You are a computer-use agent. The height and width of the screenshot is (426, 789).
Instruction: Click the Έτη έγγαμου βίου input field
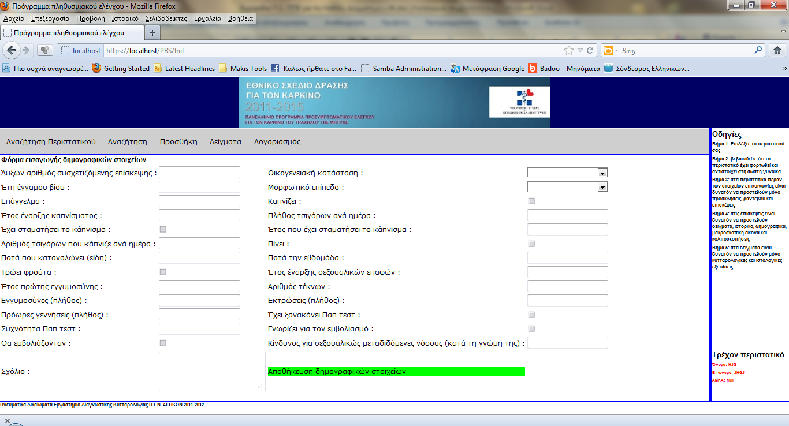(x=199, y=186)
